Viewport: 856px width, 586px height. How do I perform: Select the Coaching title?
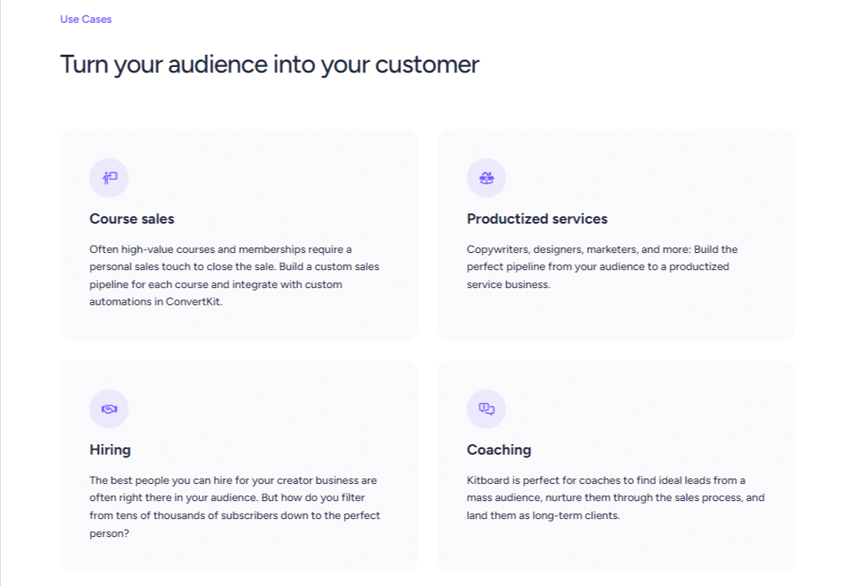tap(498, 450)
